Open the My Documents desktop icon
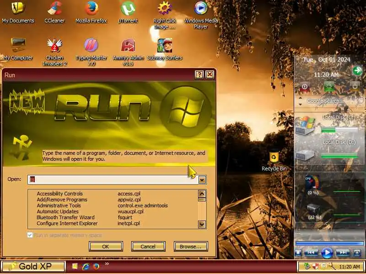The height and width of the screenshot is (274, 366). pos(18,13)
